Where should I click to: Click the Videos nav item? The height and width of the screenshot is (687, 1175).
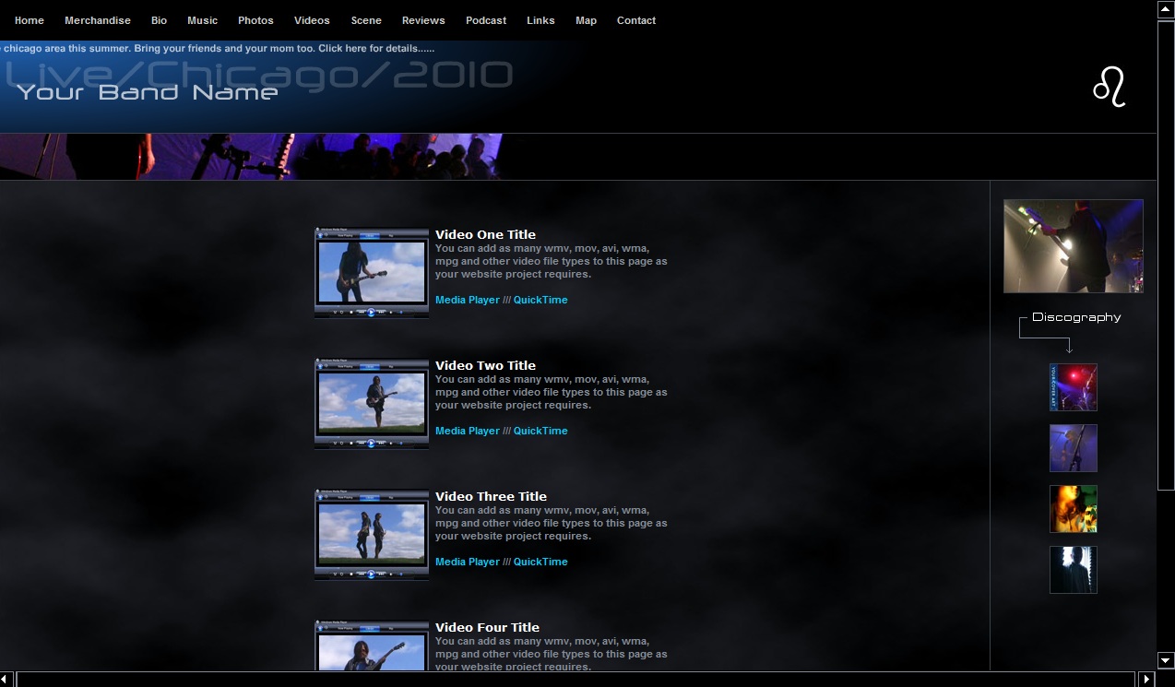[x=312, y=20]
